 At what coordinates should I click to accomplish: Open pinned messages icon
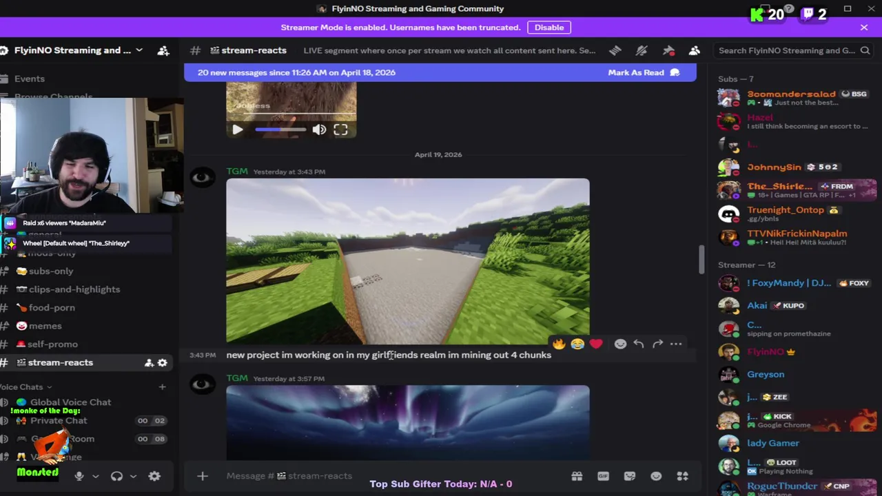pyautogui.click(x=668, y=50)
